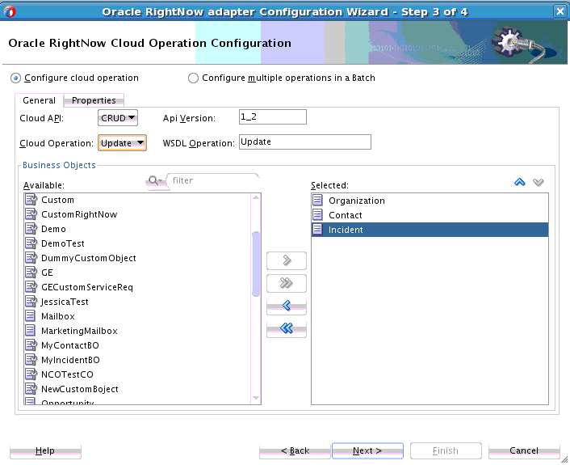Open the Cloud API CRUD dropdown
Image resolution: width=570 pixels, height=465 pixels.
[x=118, y=118]
